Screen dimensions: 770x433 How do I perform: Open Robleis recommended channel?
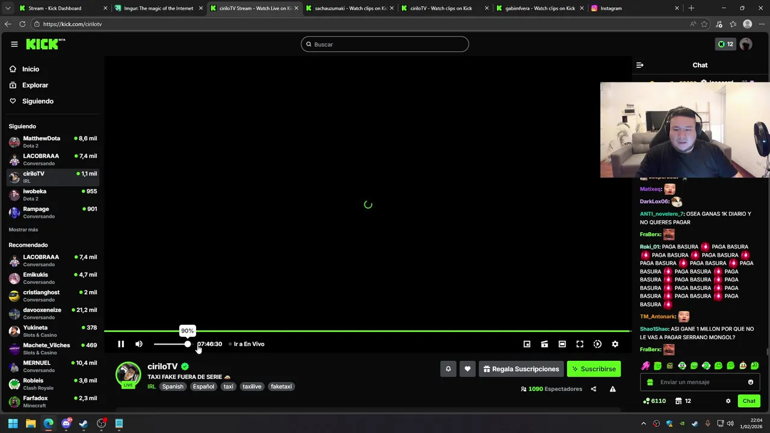coord(52,384)
